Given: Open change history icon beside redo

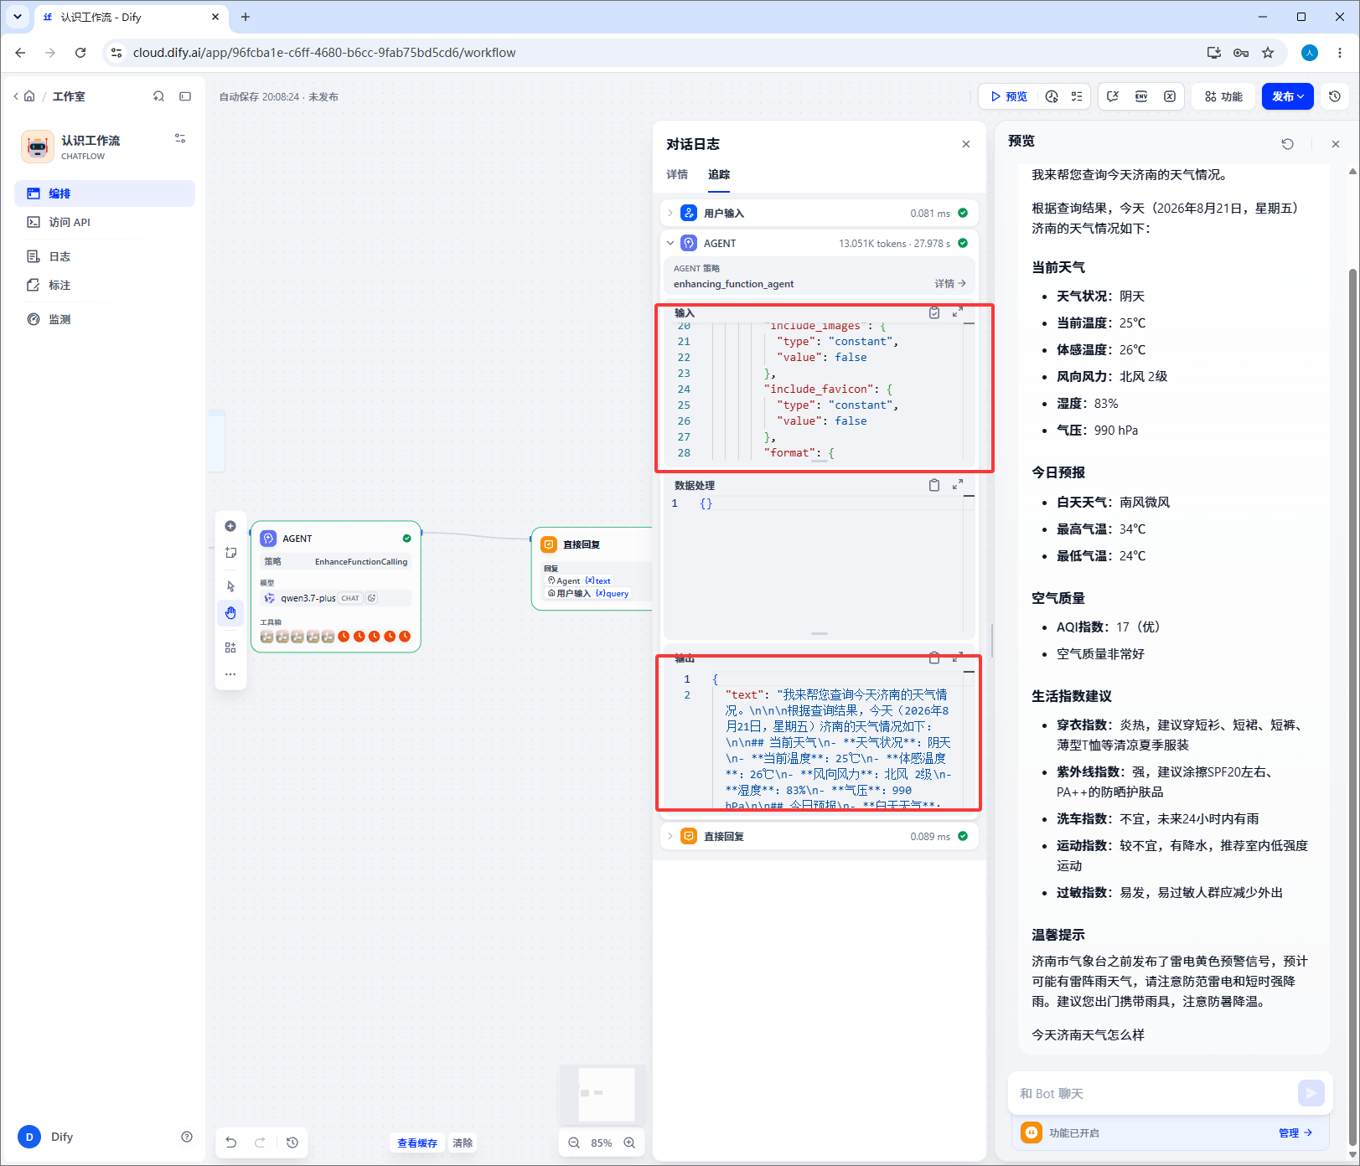Looking at the screenshot, I should (292, 1143).
